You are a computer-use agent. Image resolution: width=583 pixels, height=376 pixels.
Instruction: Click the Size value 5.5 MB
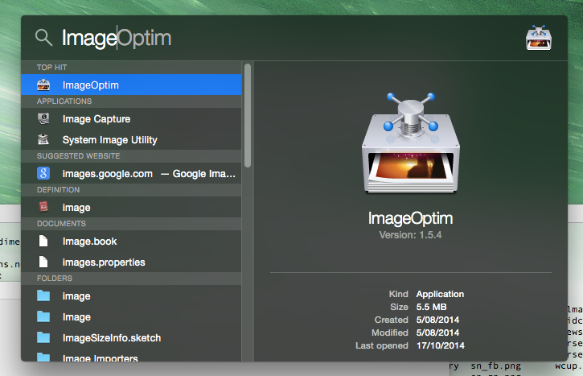coord(431,307)
